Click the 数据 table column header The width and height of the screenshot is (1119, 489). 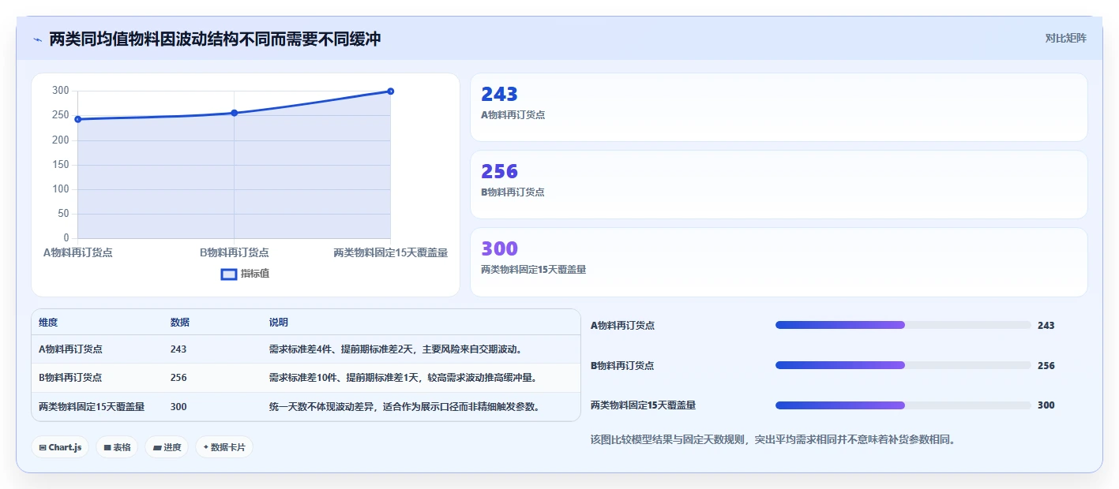pos(180,323)
